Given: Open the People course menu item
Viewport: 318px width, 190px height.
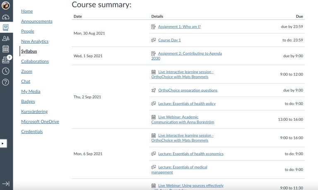Looking at the screenshot, I should pos(28,31).
